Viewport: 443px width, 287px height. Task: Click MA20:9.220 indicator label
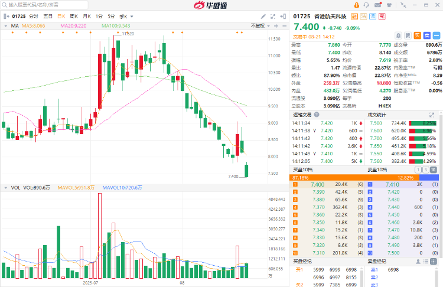click(x=73, y=26)
